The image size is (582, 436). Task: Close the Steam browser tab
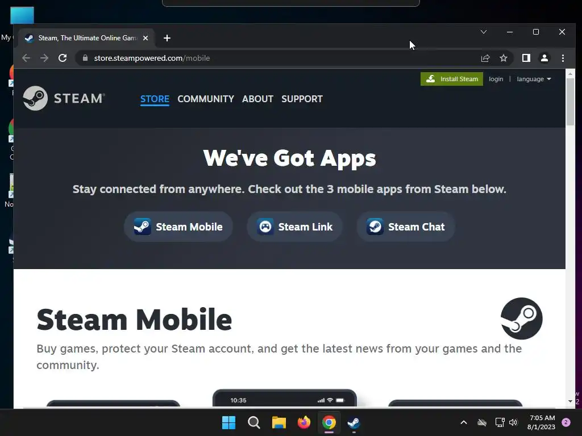click(x=145, y=38)
